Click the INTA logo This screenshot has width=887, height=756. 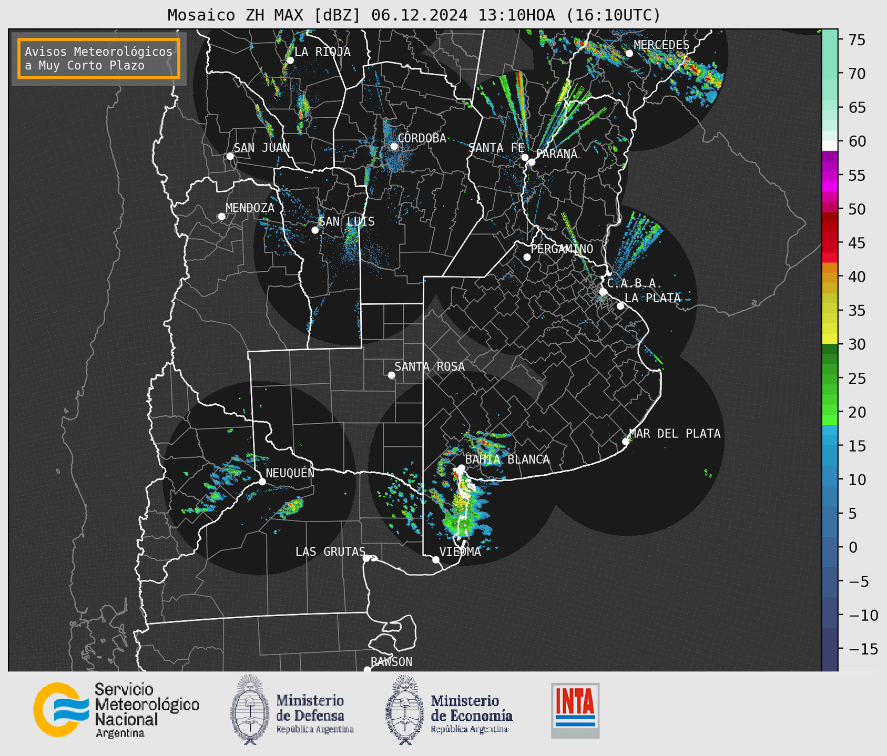[x=575, y=710]
